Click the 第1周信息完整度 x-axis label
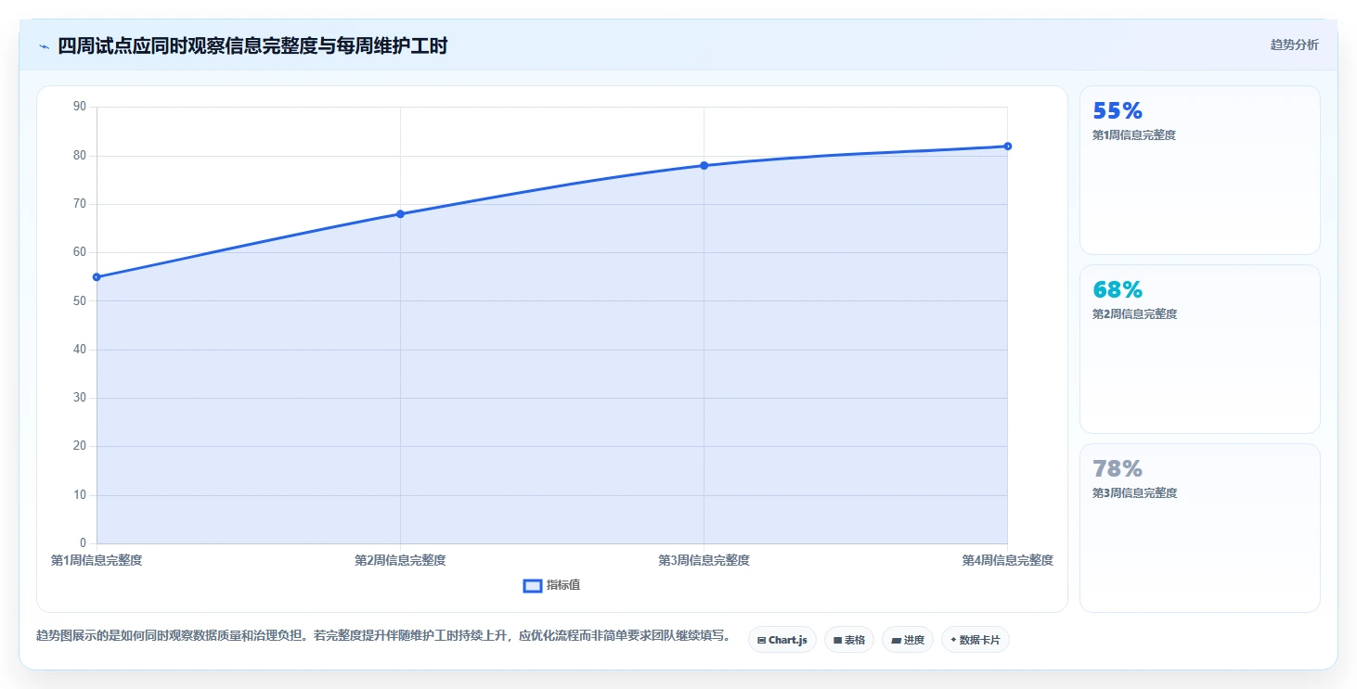The width and height of the screenshot is (1357, 689). 97,560
